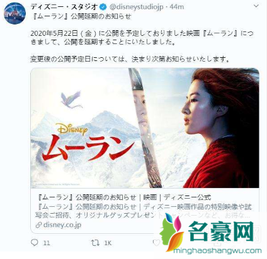Image resolution: width=267 pixels, height=259 pixels.
Task: Open the Disney Studio castle profile avatar
Action: click(14, 14)
